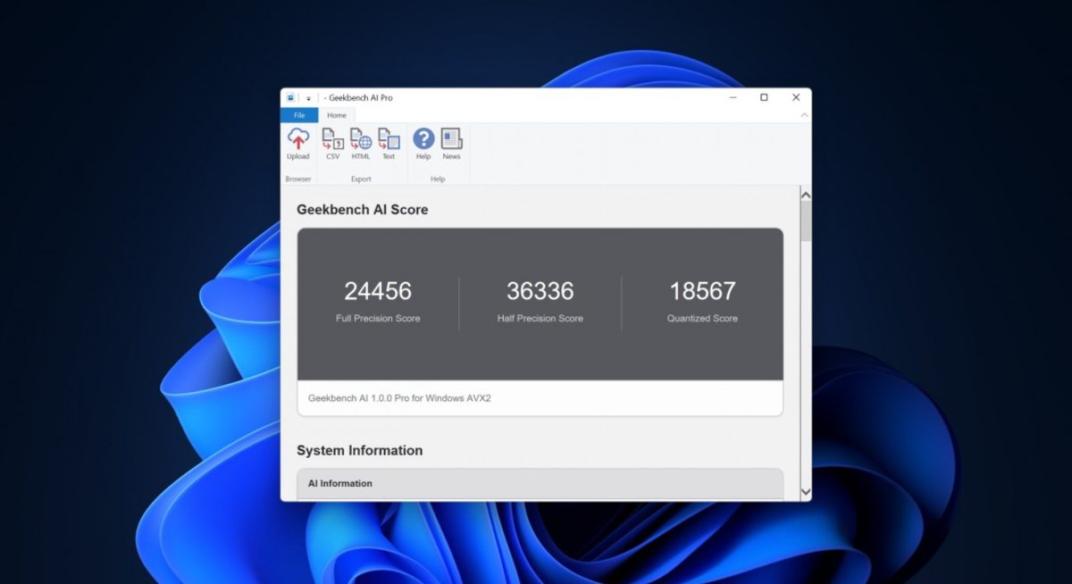Screen dimensions: 1072x584
Task: Click the 'Geekbench AI Score' heading
Action: pyautogui.click(x=363, y=210)
